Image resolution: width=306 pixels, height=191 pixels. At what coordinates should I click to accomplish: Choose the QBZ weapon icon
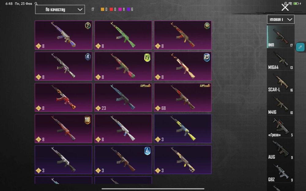coord(280,171)
